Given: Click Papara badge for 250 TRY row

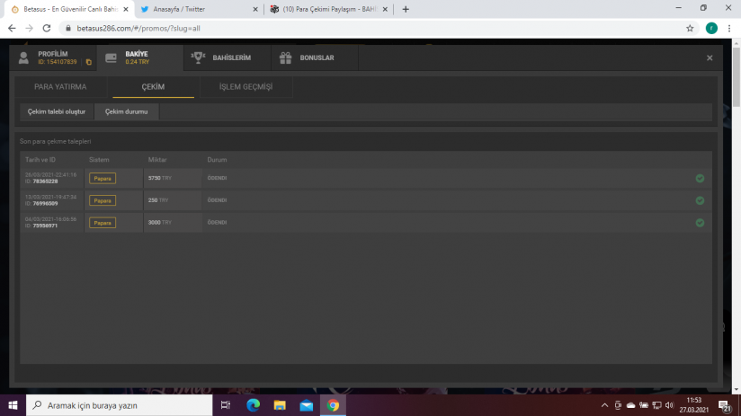Looking at the screenshot, I should click(x=103, y=200).
